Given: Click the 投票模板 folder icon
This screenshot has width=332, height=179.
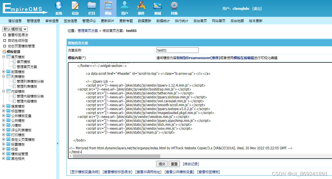Looking at the screenshot, I should (8, 144).
